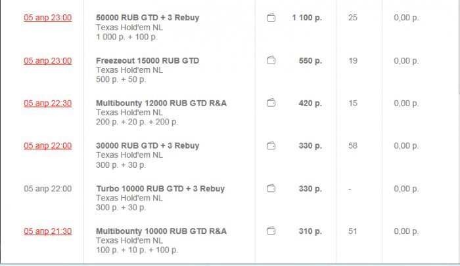Open 50000 RUB GTD + 3 Rebuy tournament

point(147,18)
